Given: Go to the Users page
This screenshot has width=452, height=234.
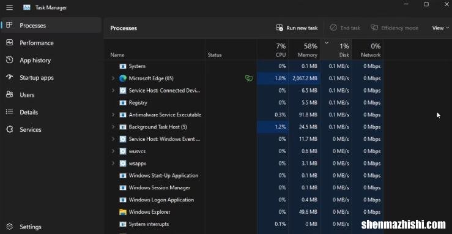Looking at the screenshot, I should point(51,94).
